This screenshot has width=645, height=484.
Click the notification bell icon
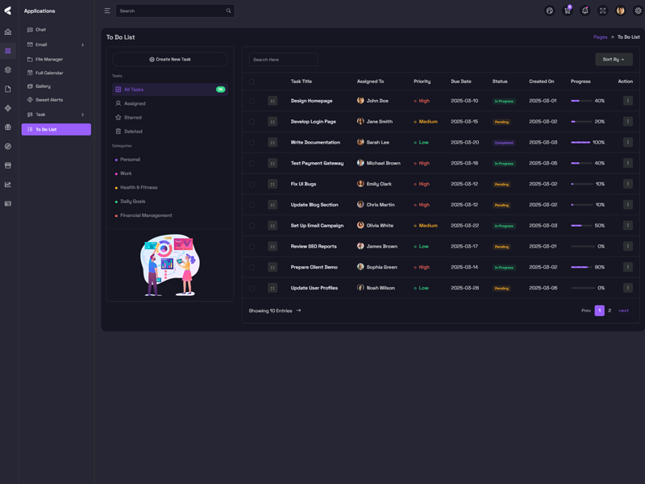coord(585,10)
